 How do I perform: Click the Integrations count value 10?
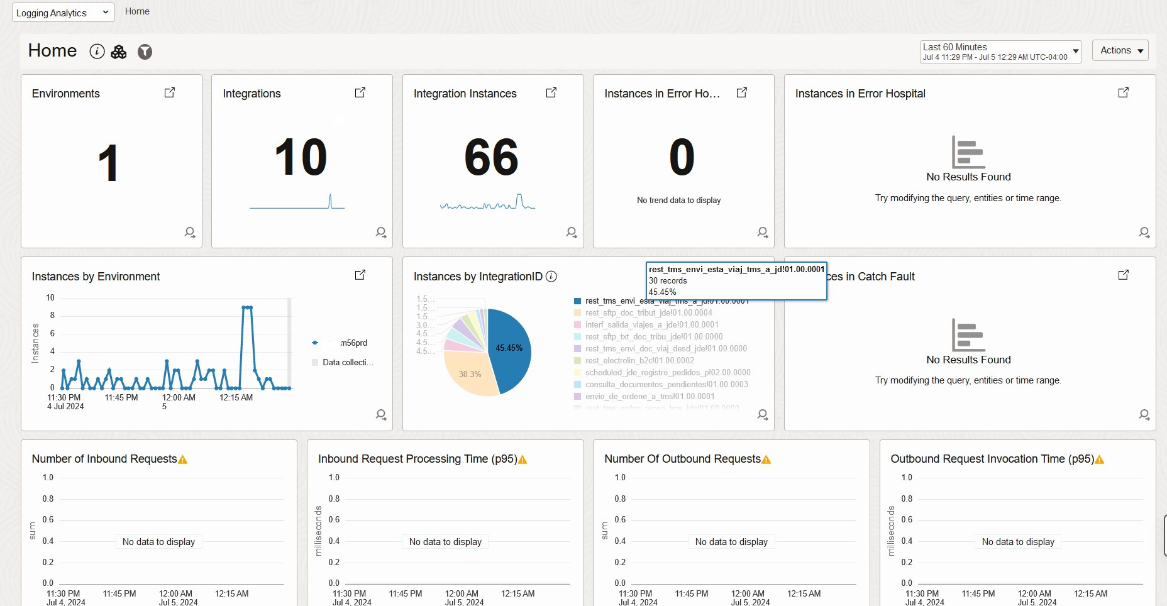[301, 157]
